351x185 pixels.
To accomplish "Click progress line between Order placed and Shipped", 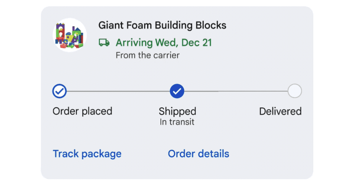I will [118, 91].
